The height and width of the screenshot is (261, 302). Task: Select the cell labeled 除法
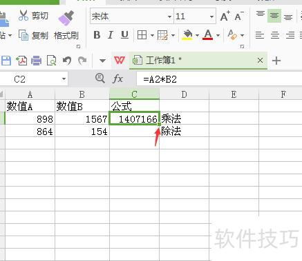pos(184,131)
